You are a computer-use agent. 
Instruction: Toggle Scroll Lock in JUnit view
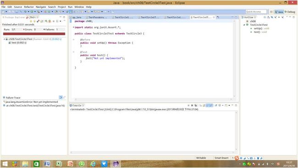coord(42,21)
